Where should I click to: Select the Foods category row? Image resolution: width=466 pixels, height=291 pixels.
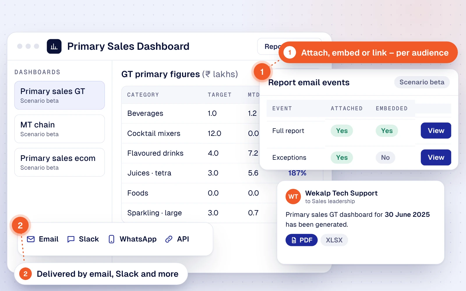click(x=199, y=193)
